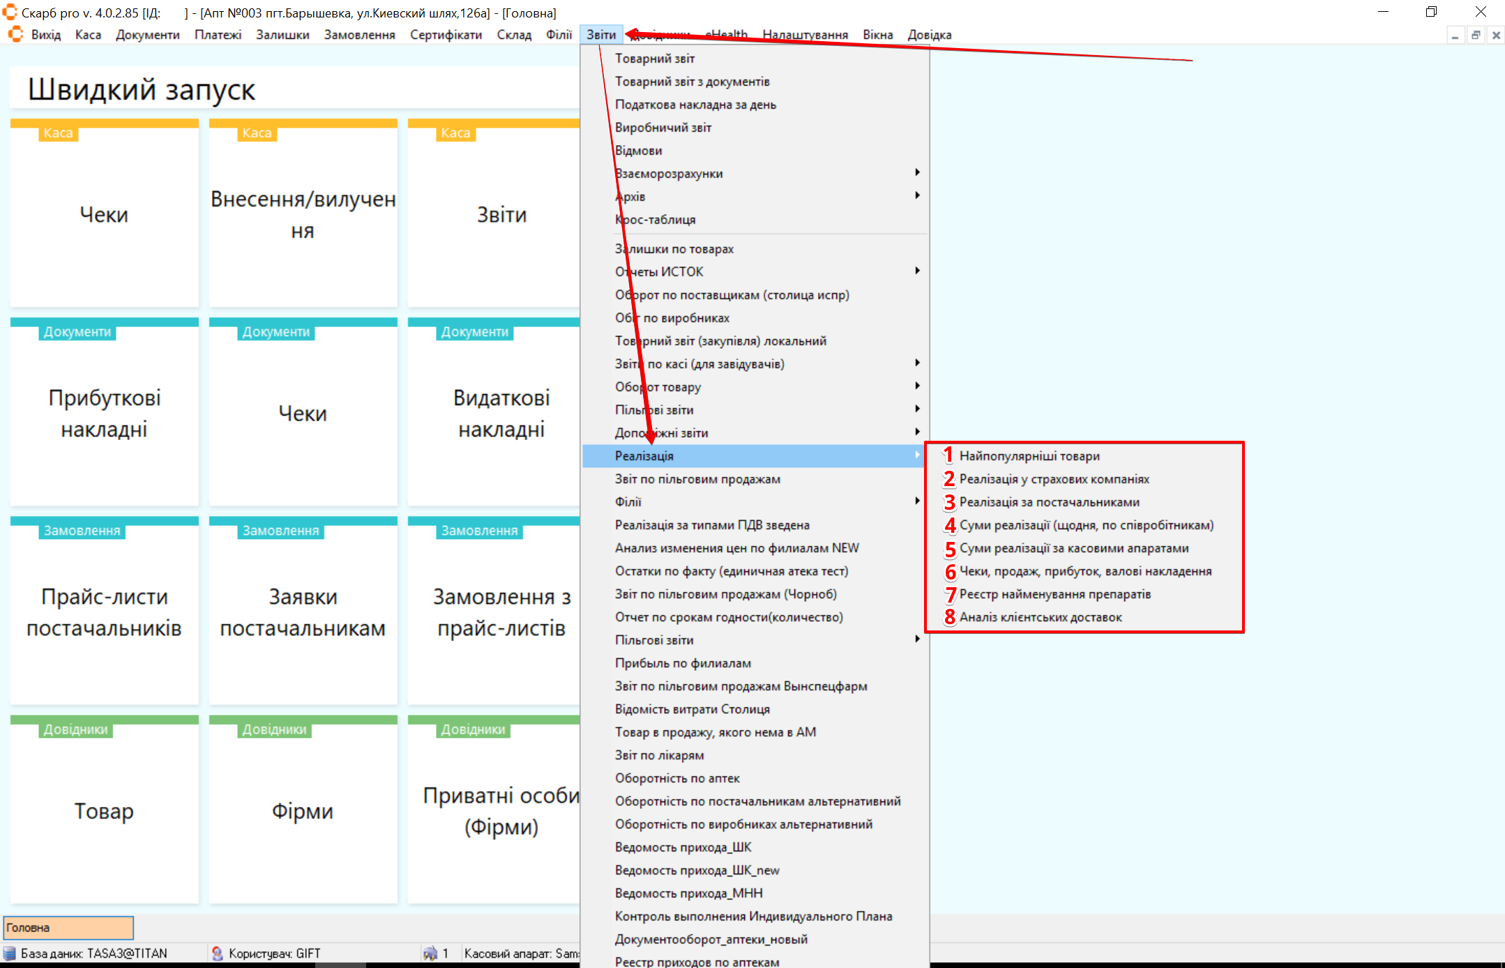Open the Заявки постачальникам tile

(x=303, y=612)
